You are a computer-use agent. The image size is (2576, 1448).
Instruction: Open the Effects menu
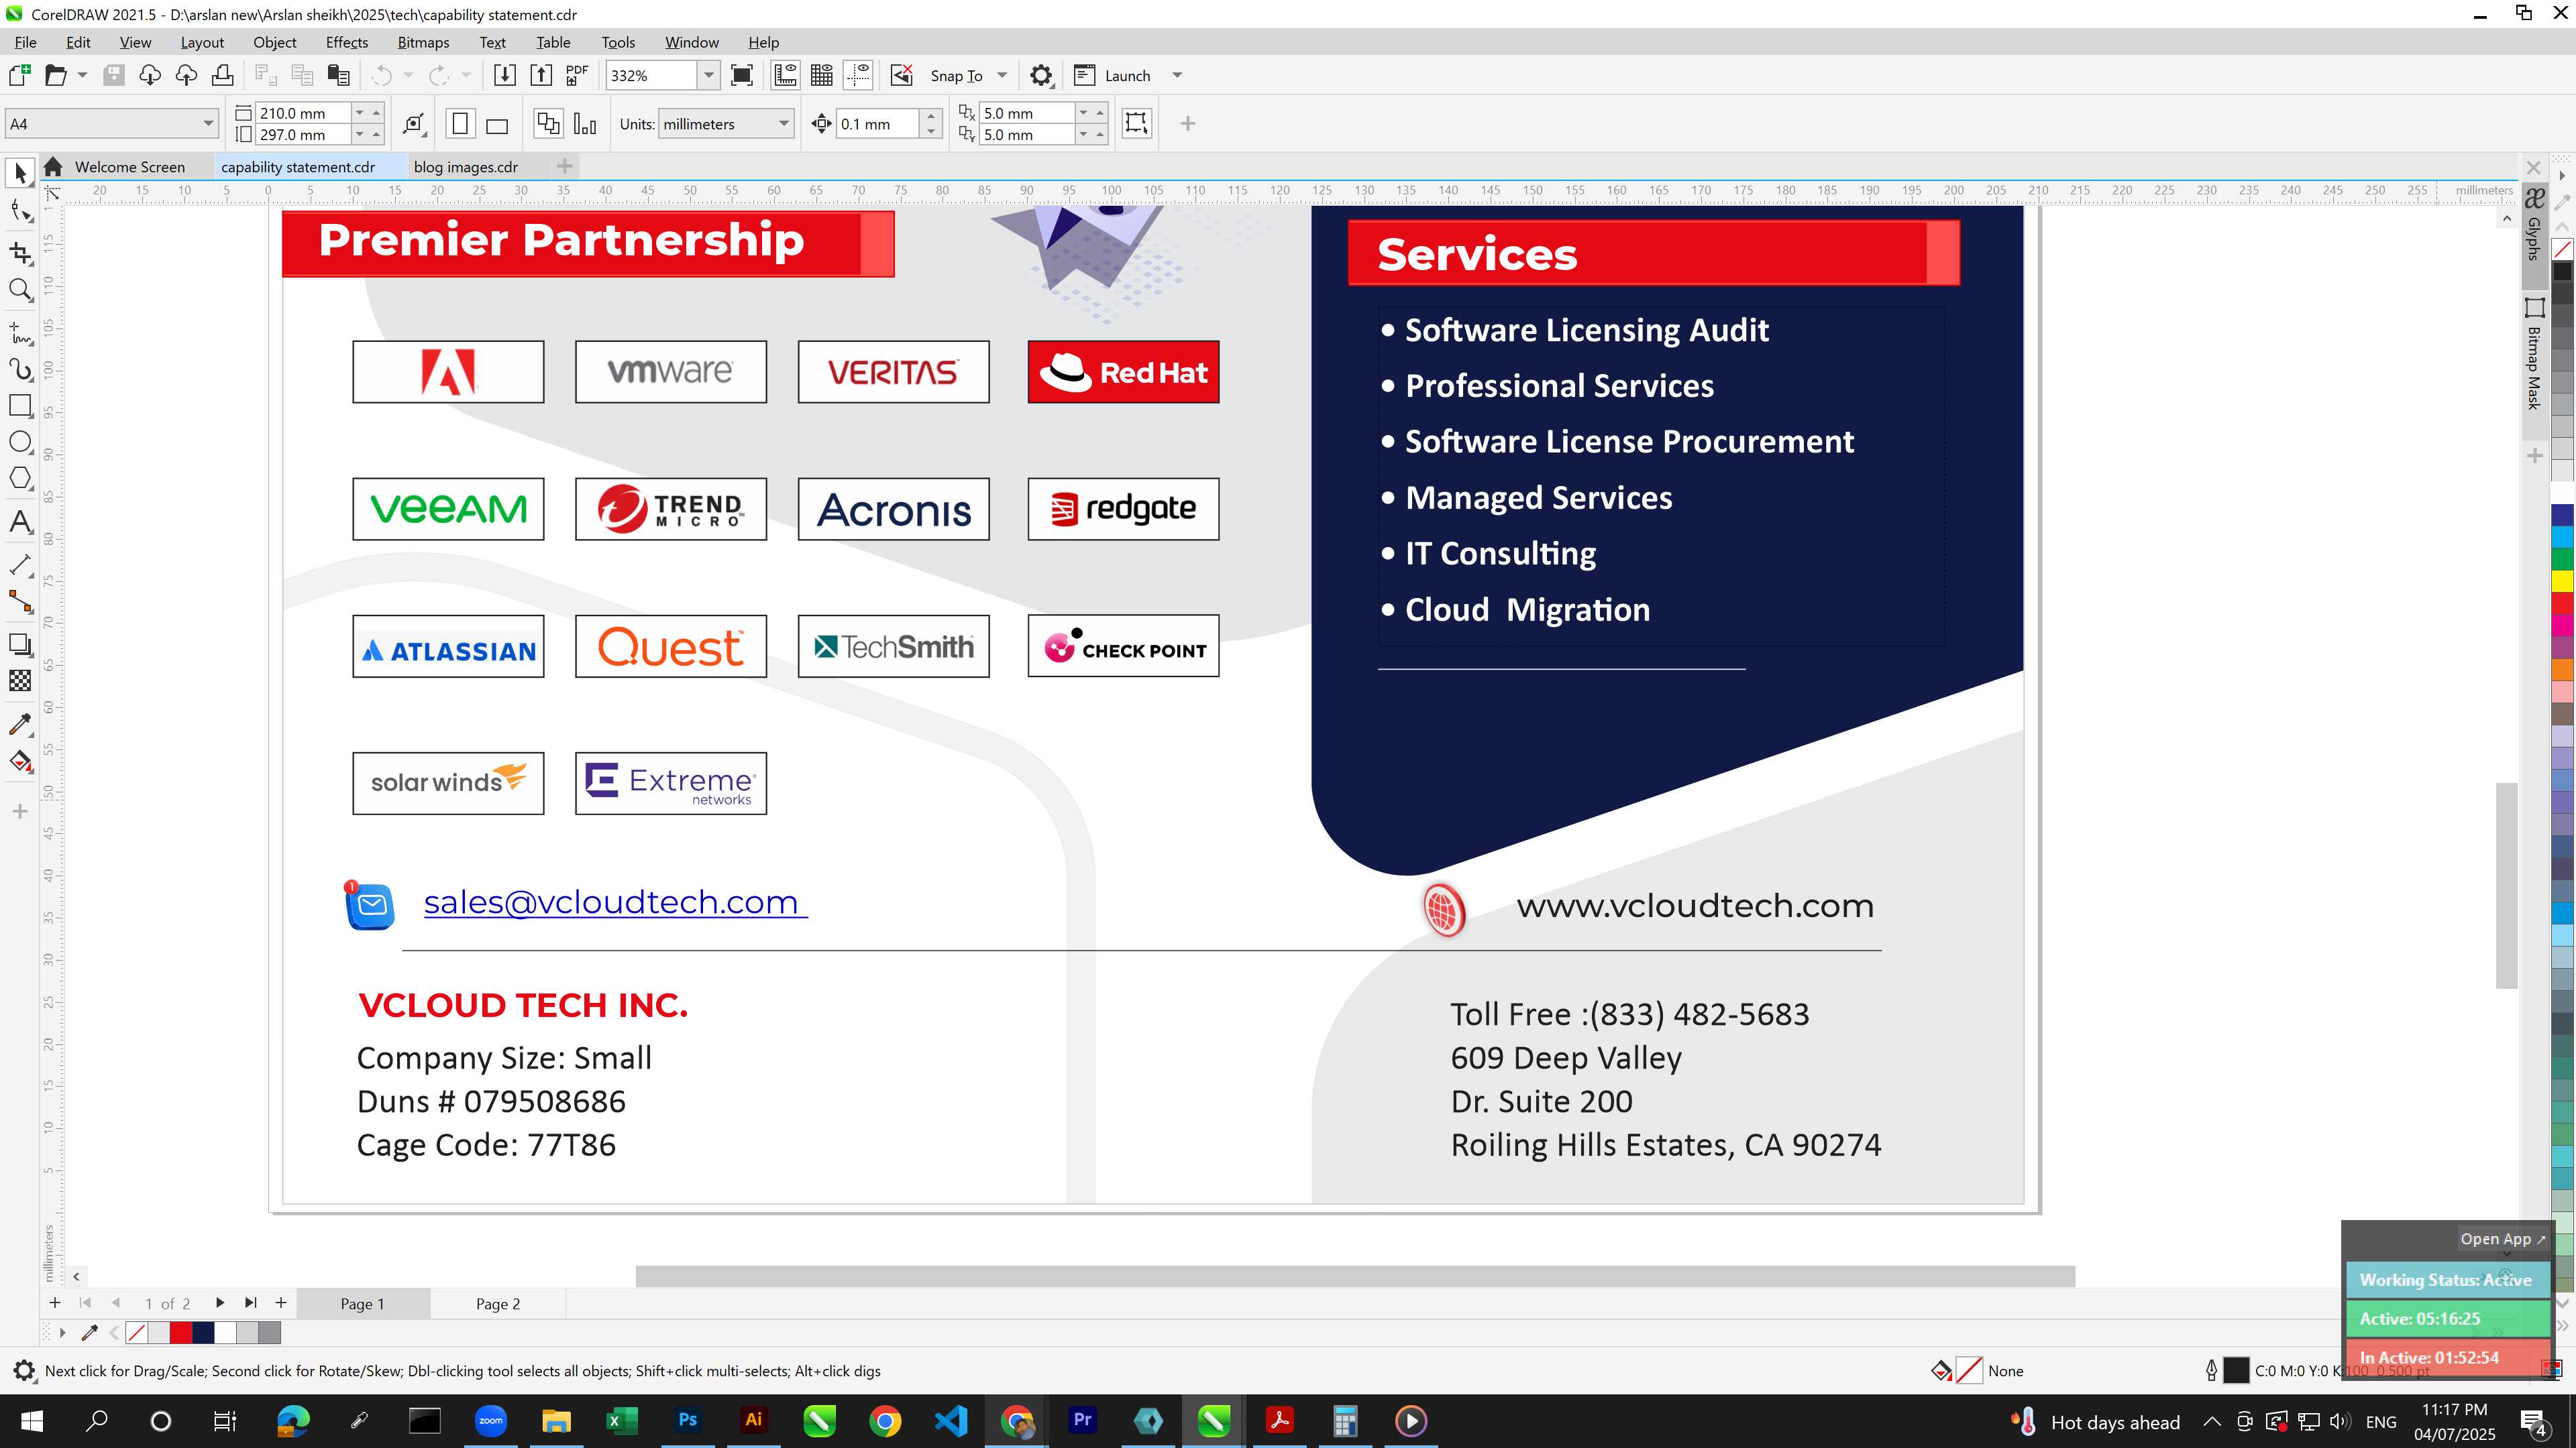click(346, 42)
